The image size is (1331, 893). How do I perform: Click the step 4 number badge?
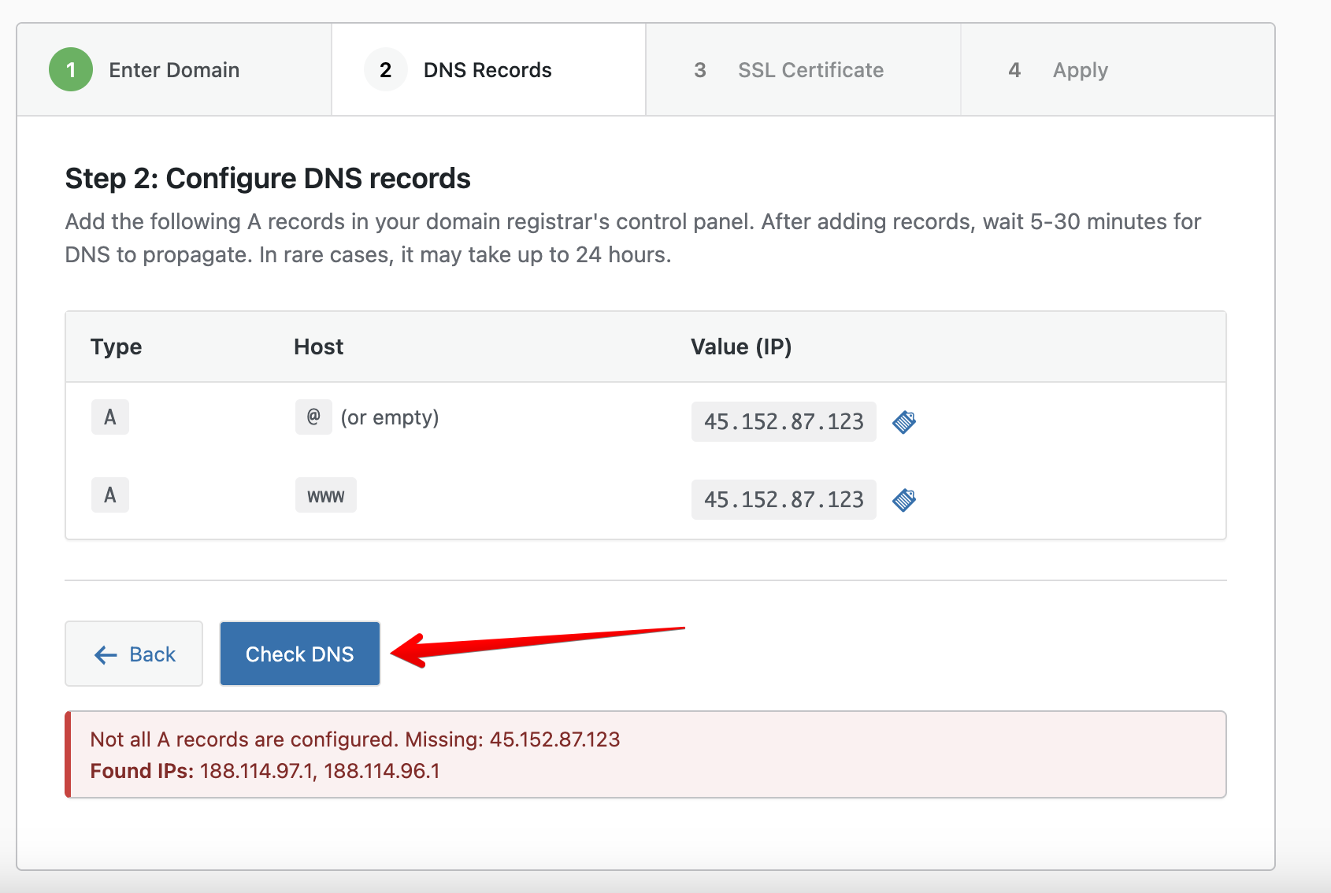click(1015, 69)
